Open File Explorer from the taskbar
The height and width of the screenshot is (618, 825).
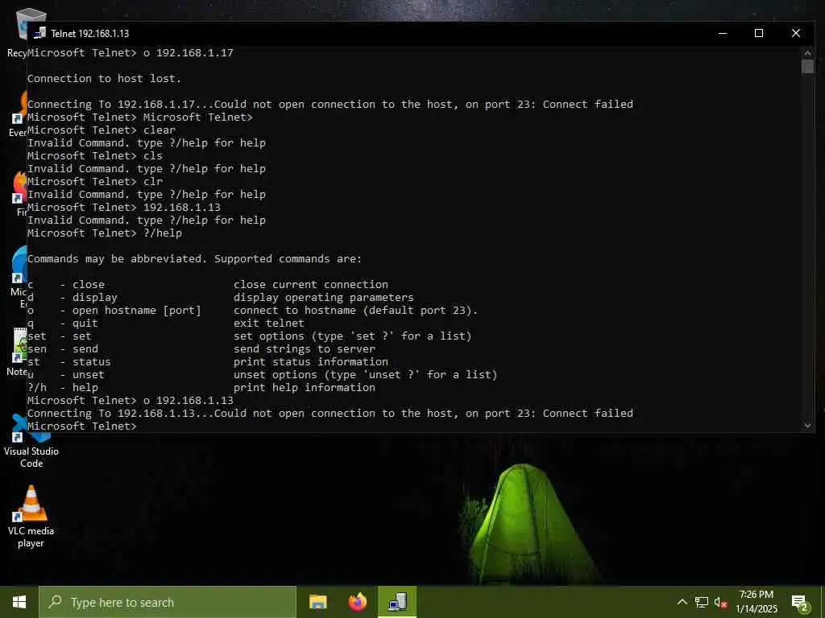click(317, 602)
